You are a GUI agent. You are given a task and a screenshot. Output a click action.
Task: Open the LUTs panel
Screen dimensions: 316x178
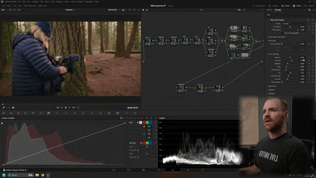coord(18,6)
